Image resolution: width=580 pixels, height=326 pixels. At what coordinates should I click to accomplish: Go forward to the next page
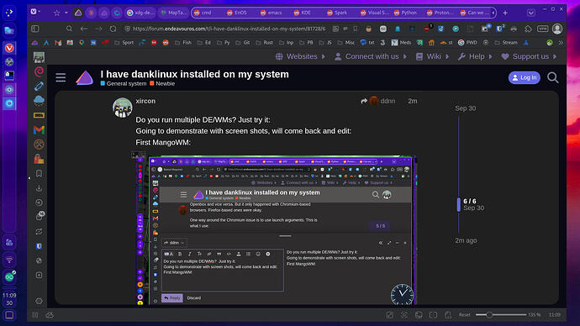(x=98, y=29)
